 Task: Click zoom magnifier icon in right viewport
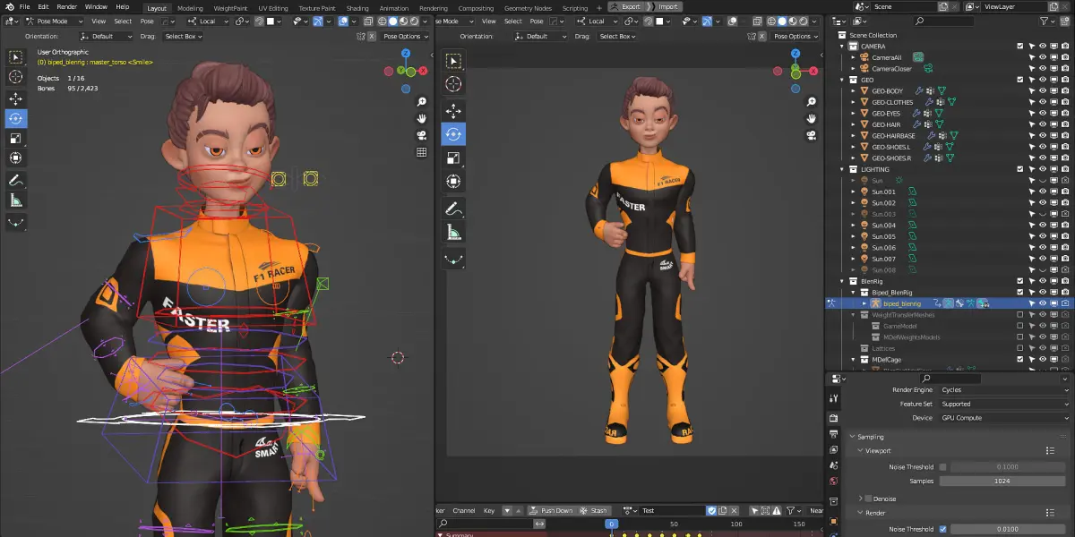pyautogui.click(x=811, y=102)
